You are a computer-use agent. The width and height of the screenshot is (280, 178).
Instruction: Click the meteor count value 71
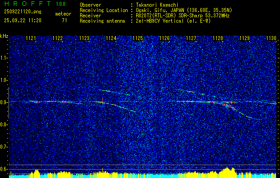tap(65, 20)
